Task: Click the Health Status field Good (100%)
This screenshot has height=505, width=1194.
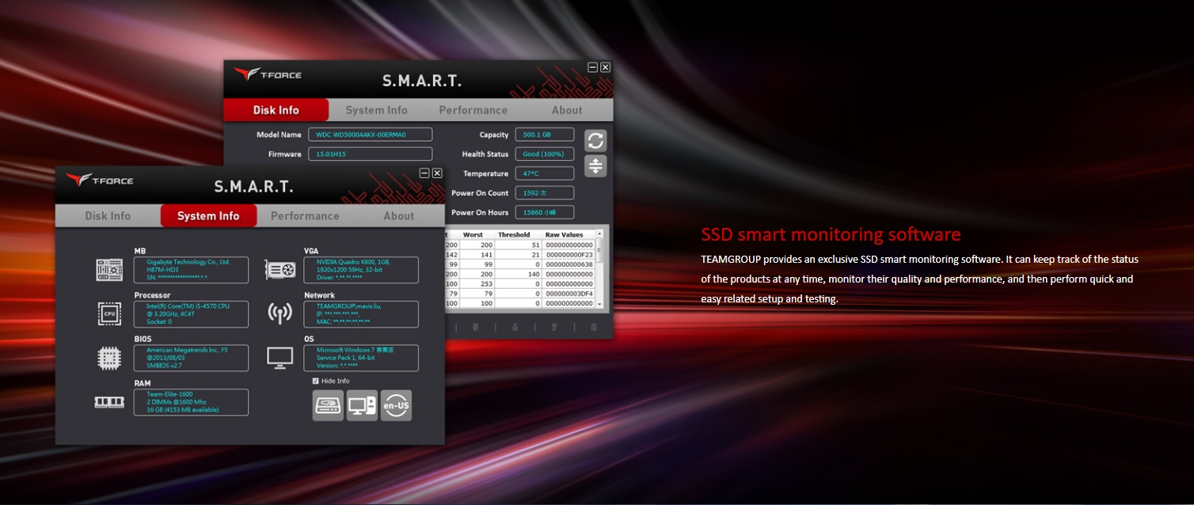Action: tap(545, 154)
